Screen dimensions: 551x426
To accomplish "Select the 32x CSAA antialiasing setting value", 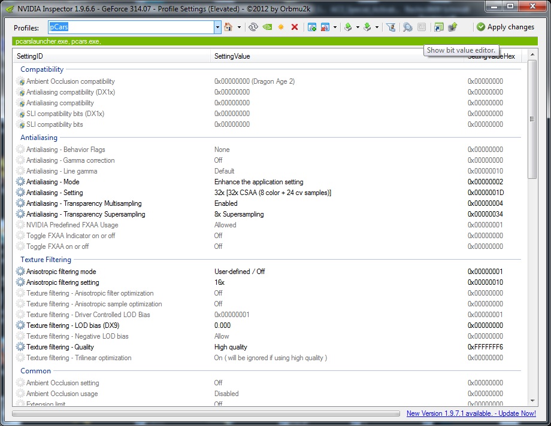I will [x=273, y=193].
